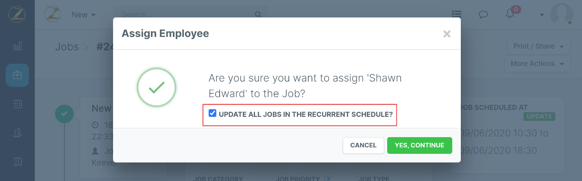Open the notifications bell icon
This screenshot has height=181, width=582.
pyautogui.click(x=510, y=14)
